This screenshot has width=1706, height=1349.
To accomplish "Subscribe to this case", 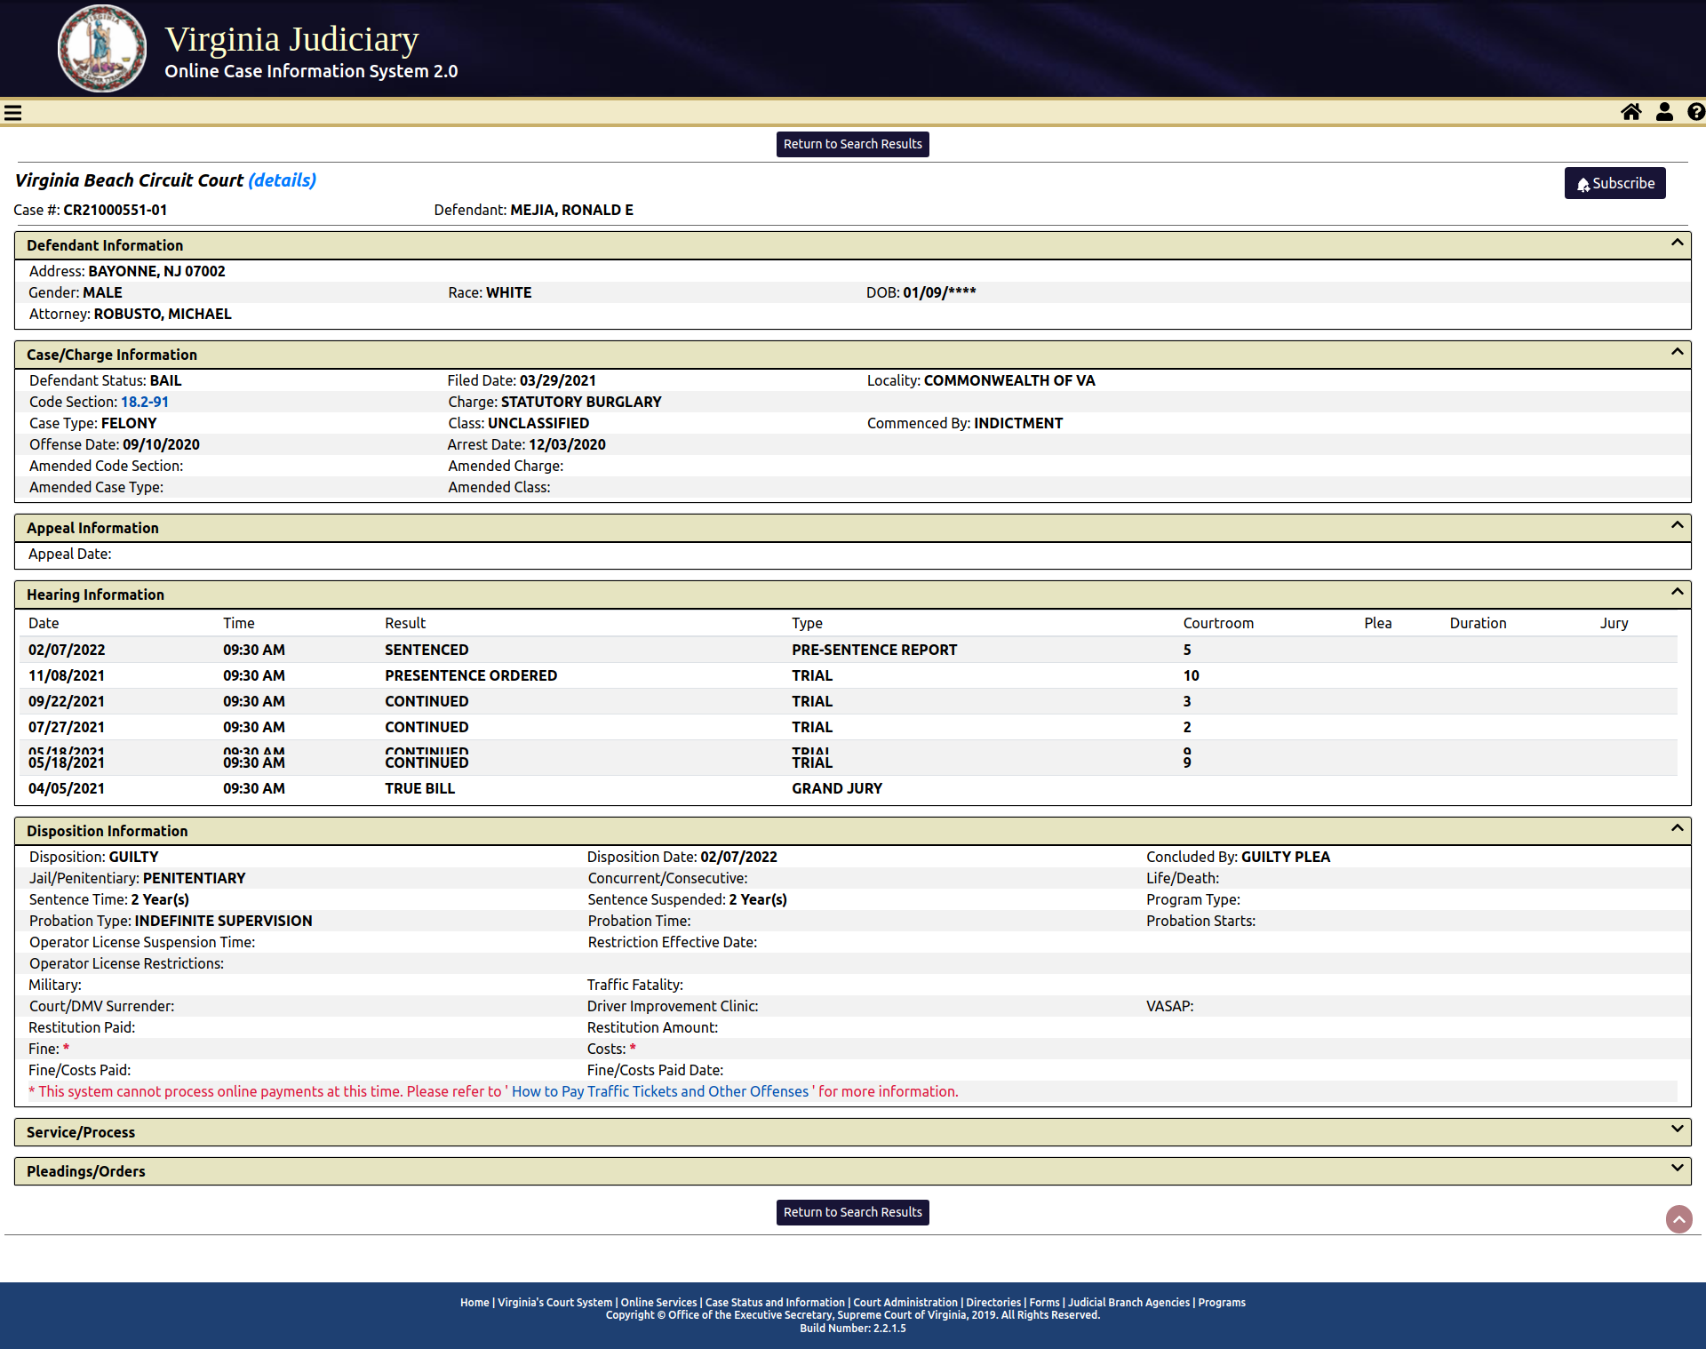I will click(1614, 183).
